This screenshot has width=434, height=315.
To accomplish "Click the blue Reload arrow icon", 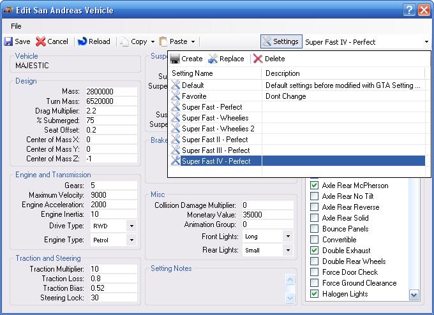I will pyautogui.click(x=82, y=41).
